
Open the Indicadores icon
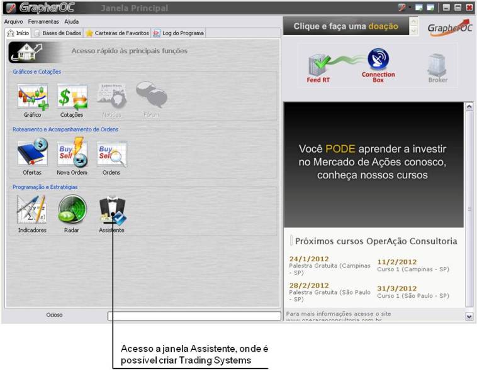click(x=31, y=210)
